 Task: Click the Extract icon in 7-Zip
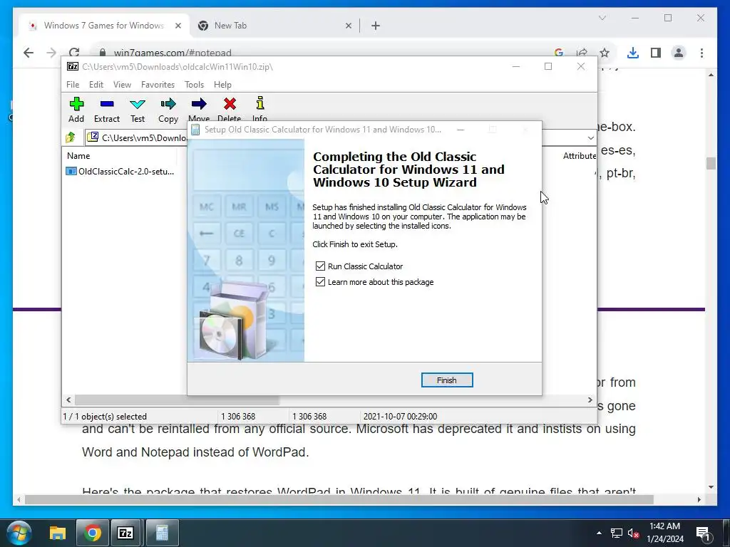coord(107,110)
